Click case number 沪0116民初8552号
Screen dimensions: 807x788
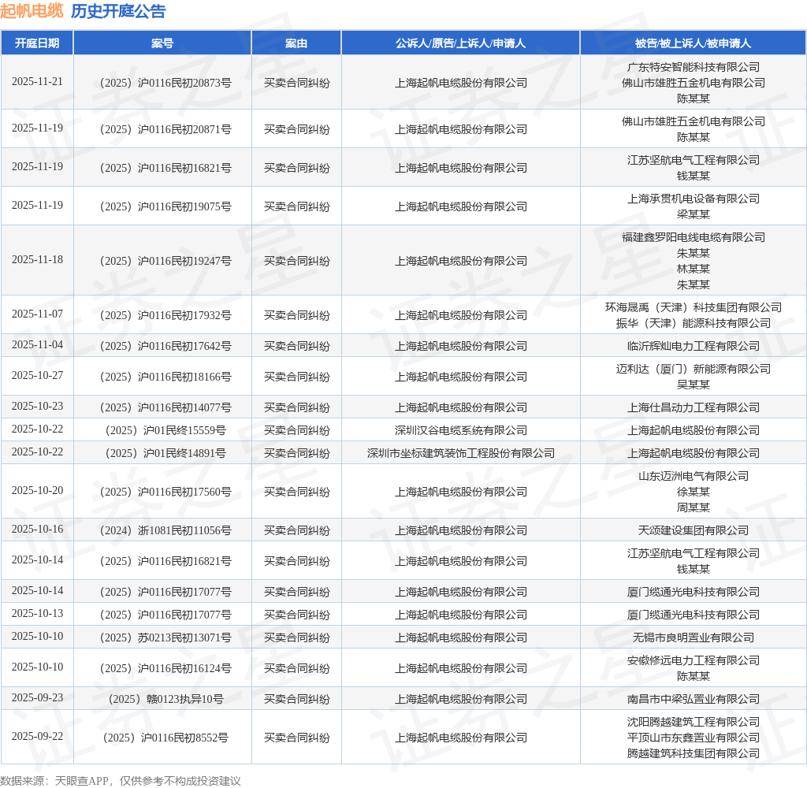tap(165, 738)
